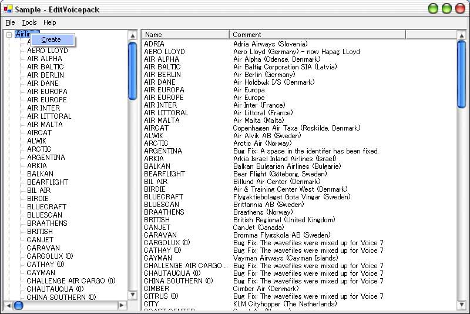Select AIR INTER in the tree
Viewport: 470px width, 314px height.
[x=43, y=108]
